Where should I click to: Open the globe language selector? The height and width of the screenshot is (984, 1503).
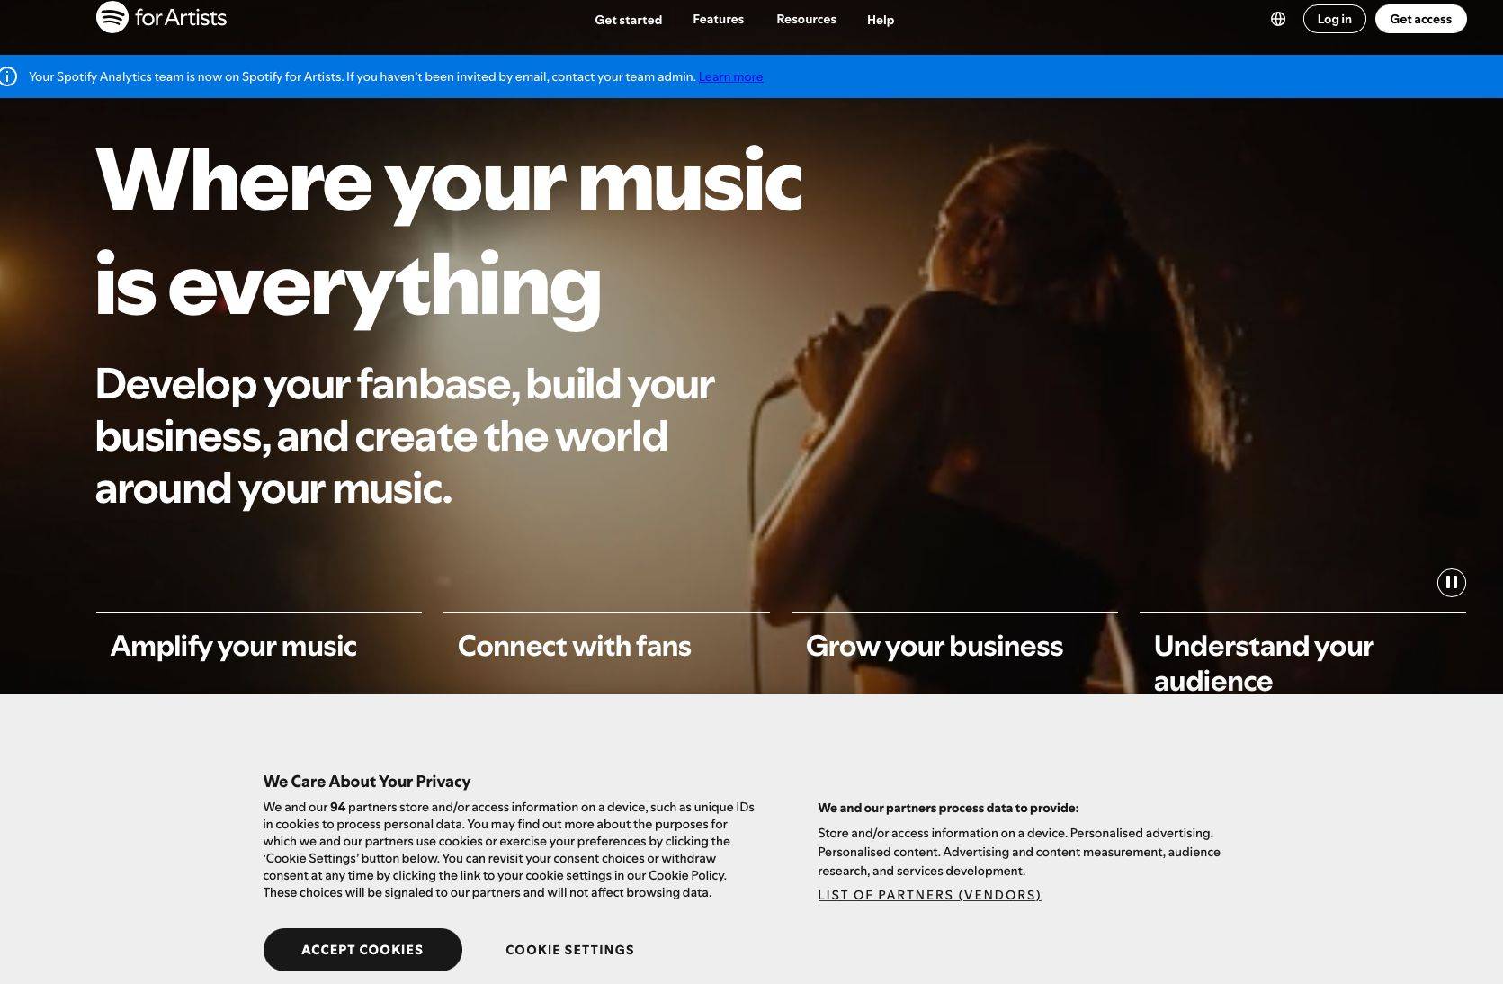[x=1278, y=19]
